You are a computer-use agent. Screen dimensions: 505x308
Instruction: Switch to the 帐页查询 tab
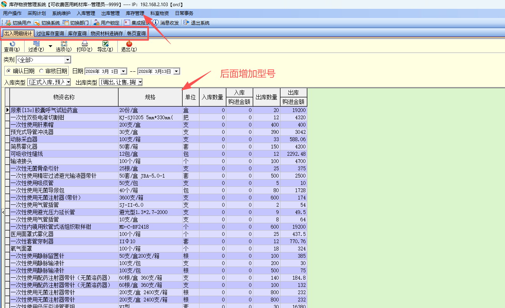point(137,33)
